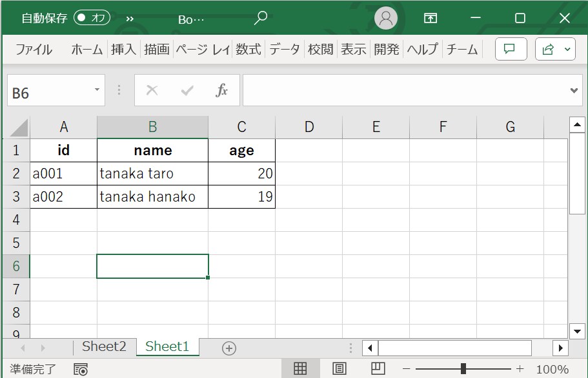The image size is (588, 378).
Task: Open the 開発 tab
Action: 387,49
